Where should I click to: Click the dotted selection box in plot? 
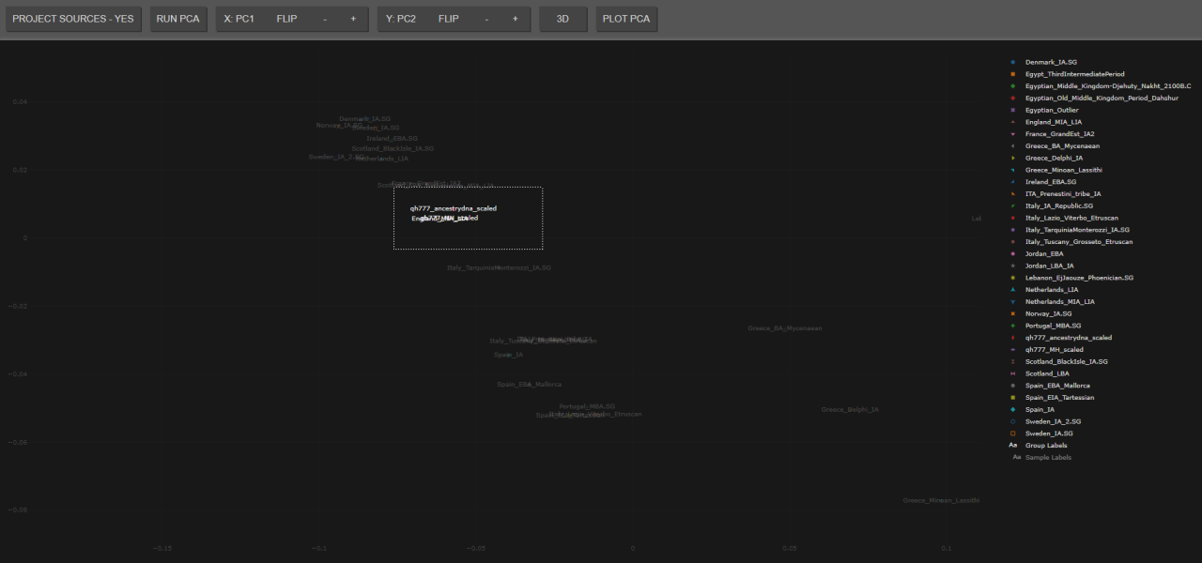coord(469,219)
